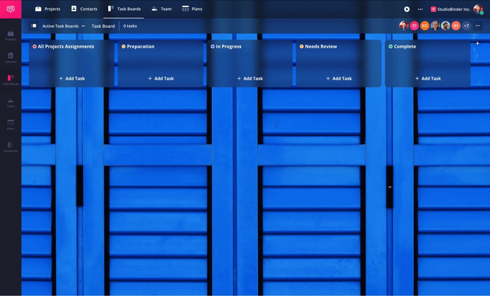Switch to the Plans tab in the top navigation
The height and width of the screenshot is (296, 490).
pos(196,9)
